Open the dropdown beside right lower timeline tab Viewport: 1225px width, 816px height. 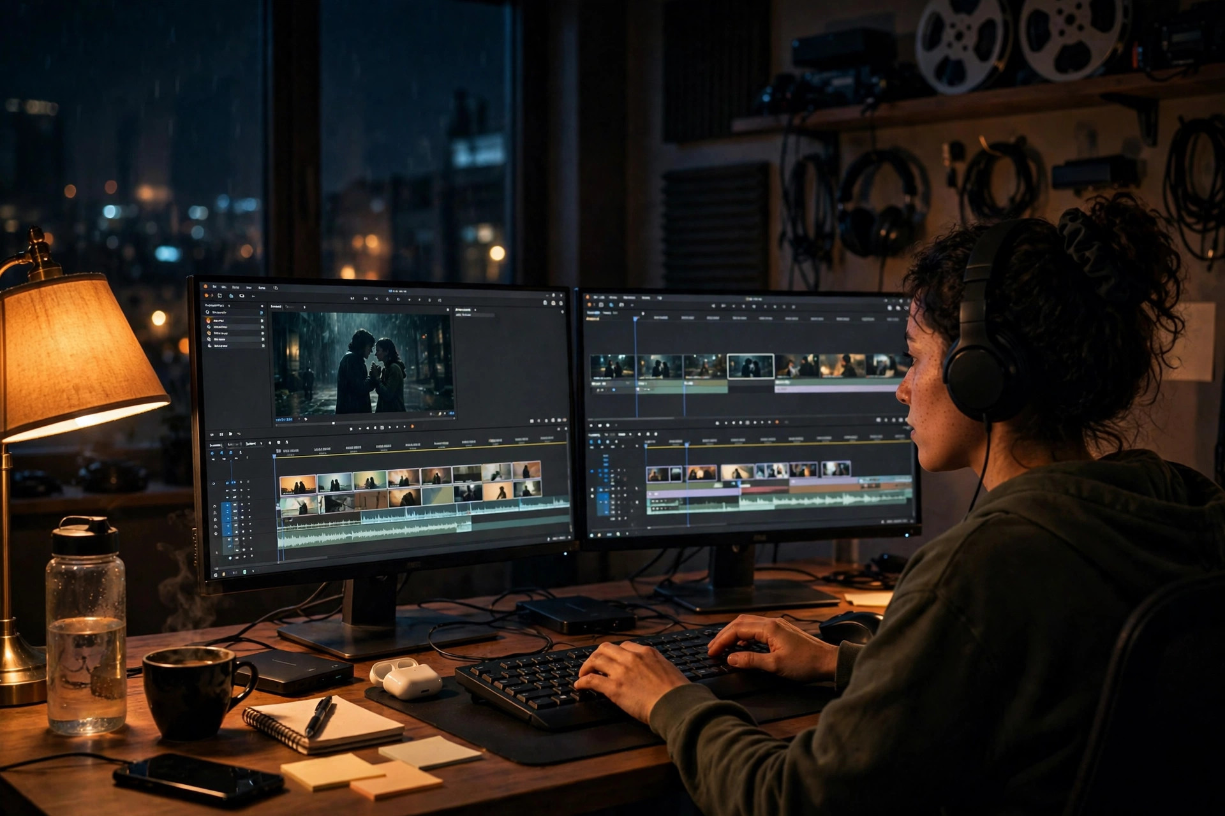(x=630, y=435)
